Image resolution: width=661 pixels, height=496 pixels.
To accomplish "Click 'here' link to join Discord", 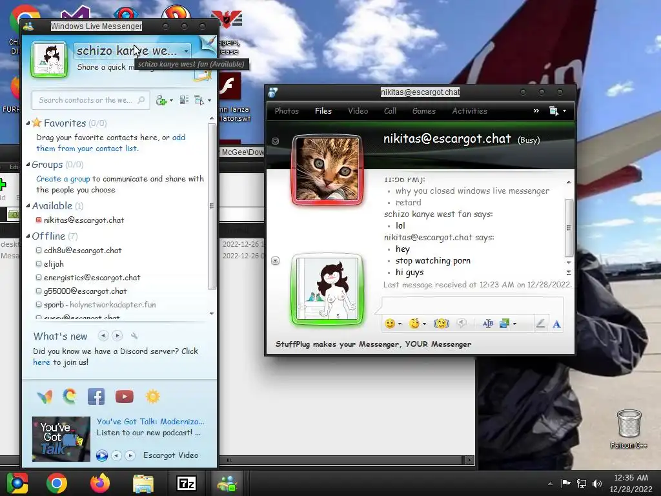I will click(41, 362).
